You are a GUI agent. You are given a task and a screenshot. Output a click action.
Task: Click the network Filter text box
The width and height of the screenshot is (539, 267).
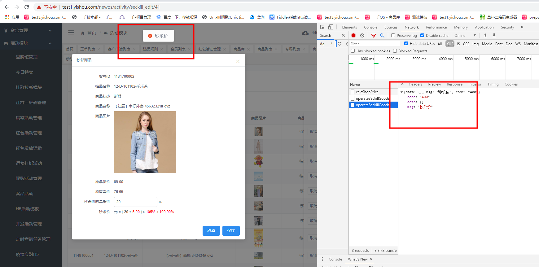(x=375, y=44)
